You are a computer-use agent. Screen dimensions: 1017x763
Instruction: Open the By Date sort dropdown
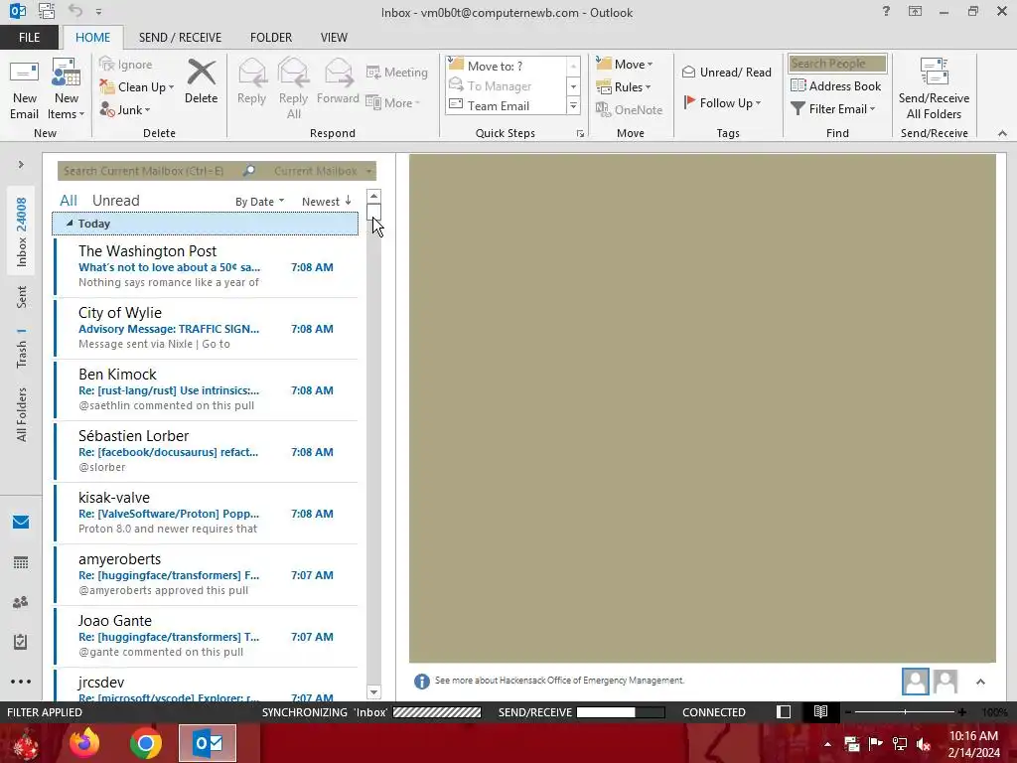(259, 202)
